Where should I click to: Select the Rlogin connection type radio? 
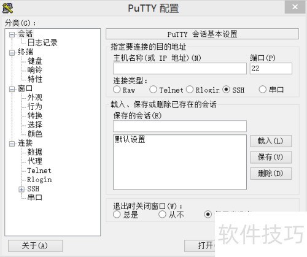190,90
